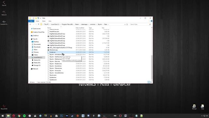
Task: Switch to the Share ribbon tab
Action: (x=44, y=21)
